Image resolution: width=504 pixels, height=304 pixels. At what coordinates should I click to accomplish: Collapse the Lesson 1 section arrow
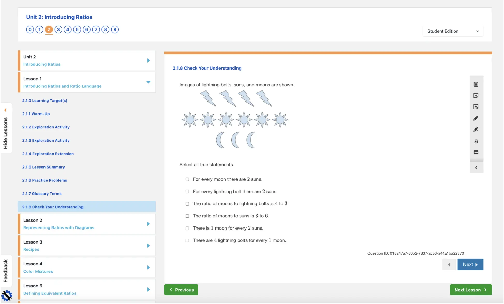pyautogui.click(x=148, y=82)
